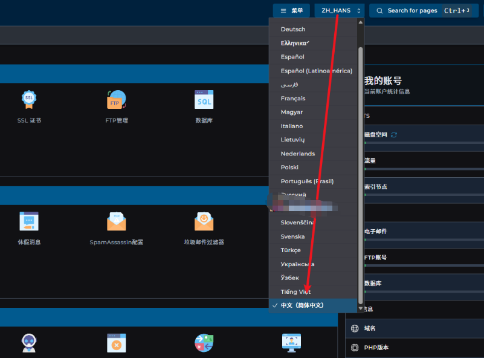Image resolution: width=484 pixels, height=358 pixels.
Task: Click the globe icon next to 域名
Action: pyautogui.click(x=355, y=328)
